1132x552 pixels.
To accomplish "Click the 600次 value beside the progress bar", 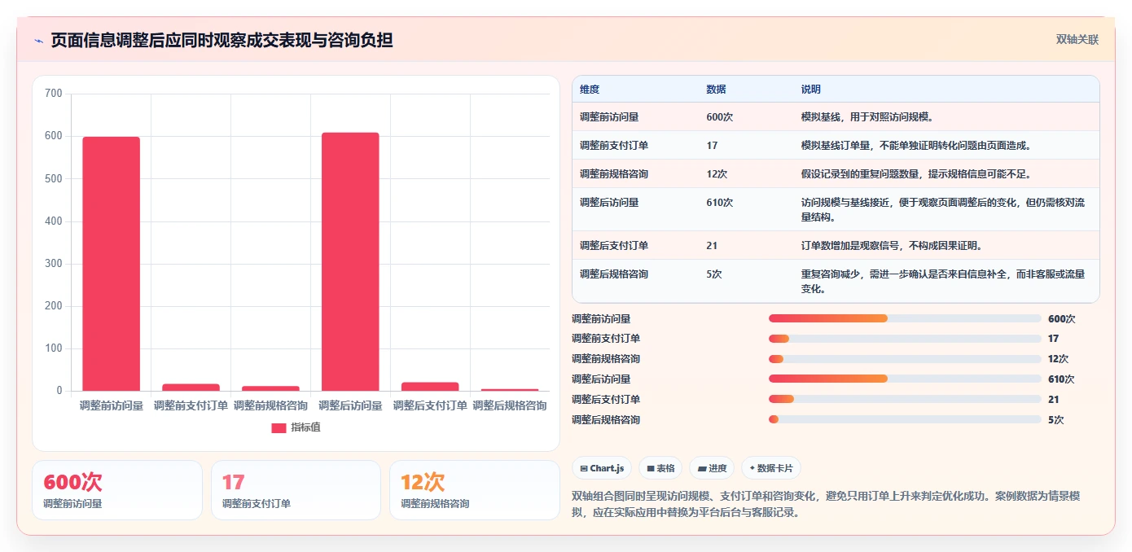I will tap(1061, 318).
